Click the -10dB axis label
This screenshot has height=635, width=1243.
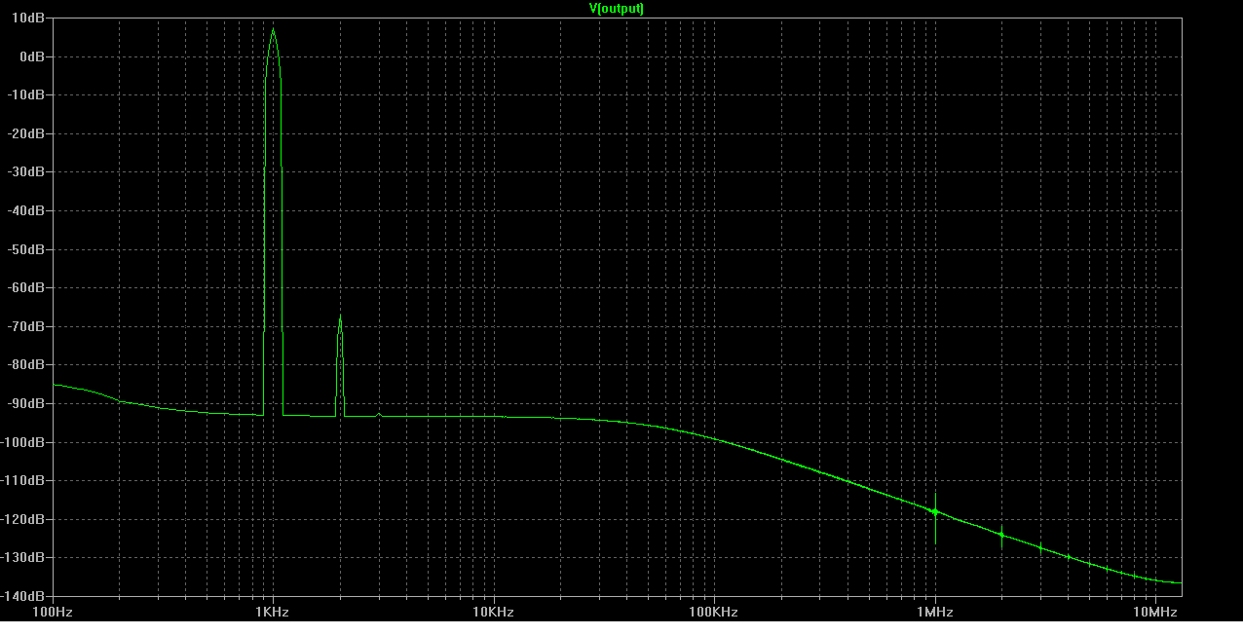pos(28,95)
